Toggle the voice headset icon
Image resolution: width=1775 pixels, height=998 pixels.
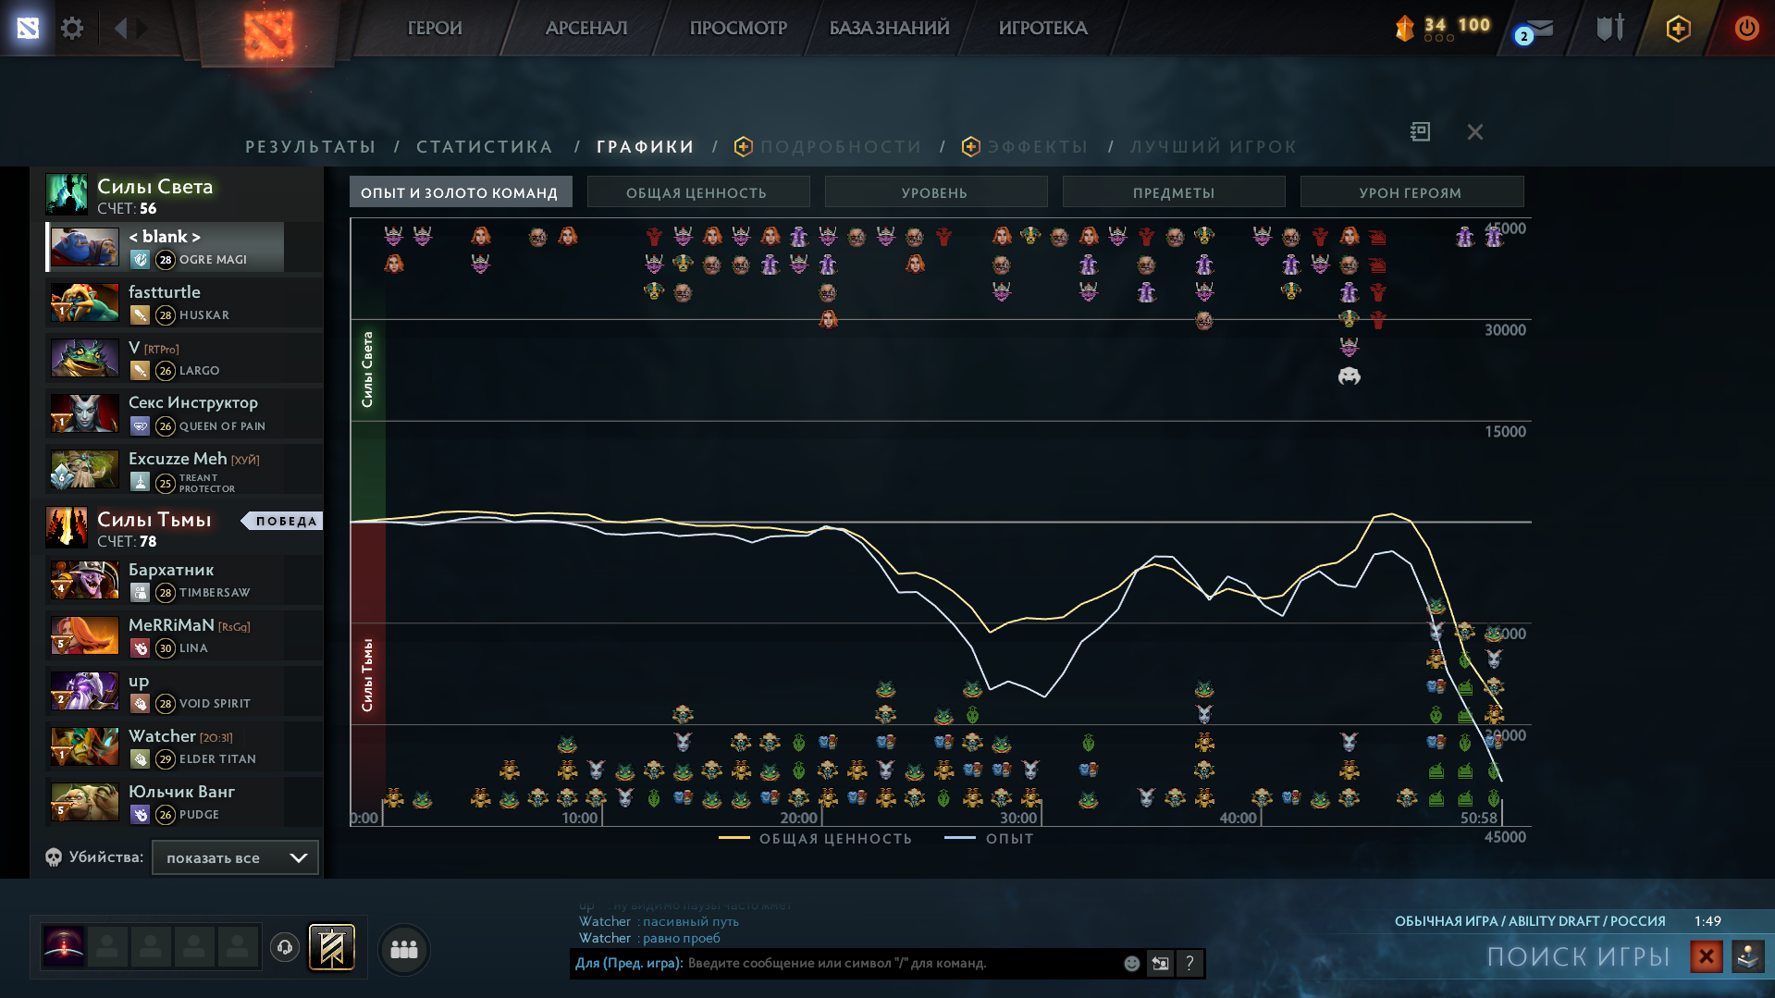pos(285,947)
